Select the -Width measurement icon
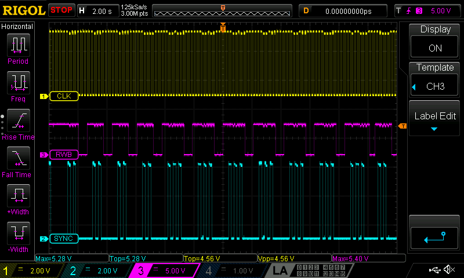 [17, 232]
